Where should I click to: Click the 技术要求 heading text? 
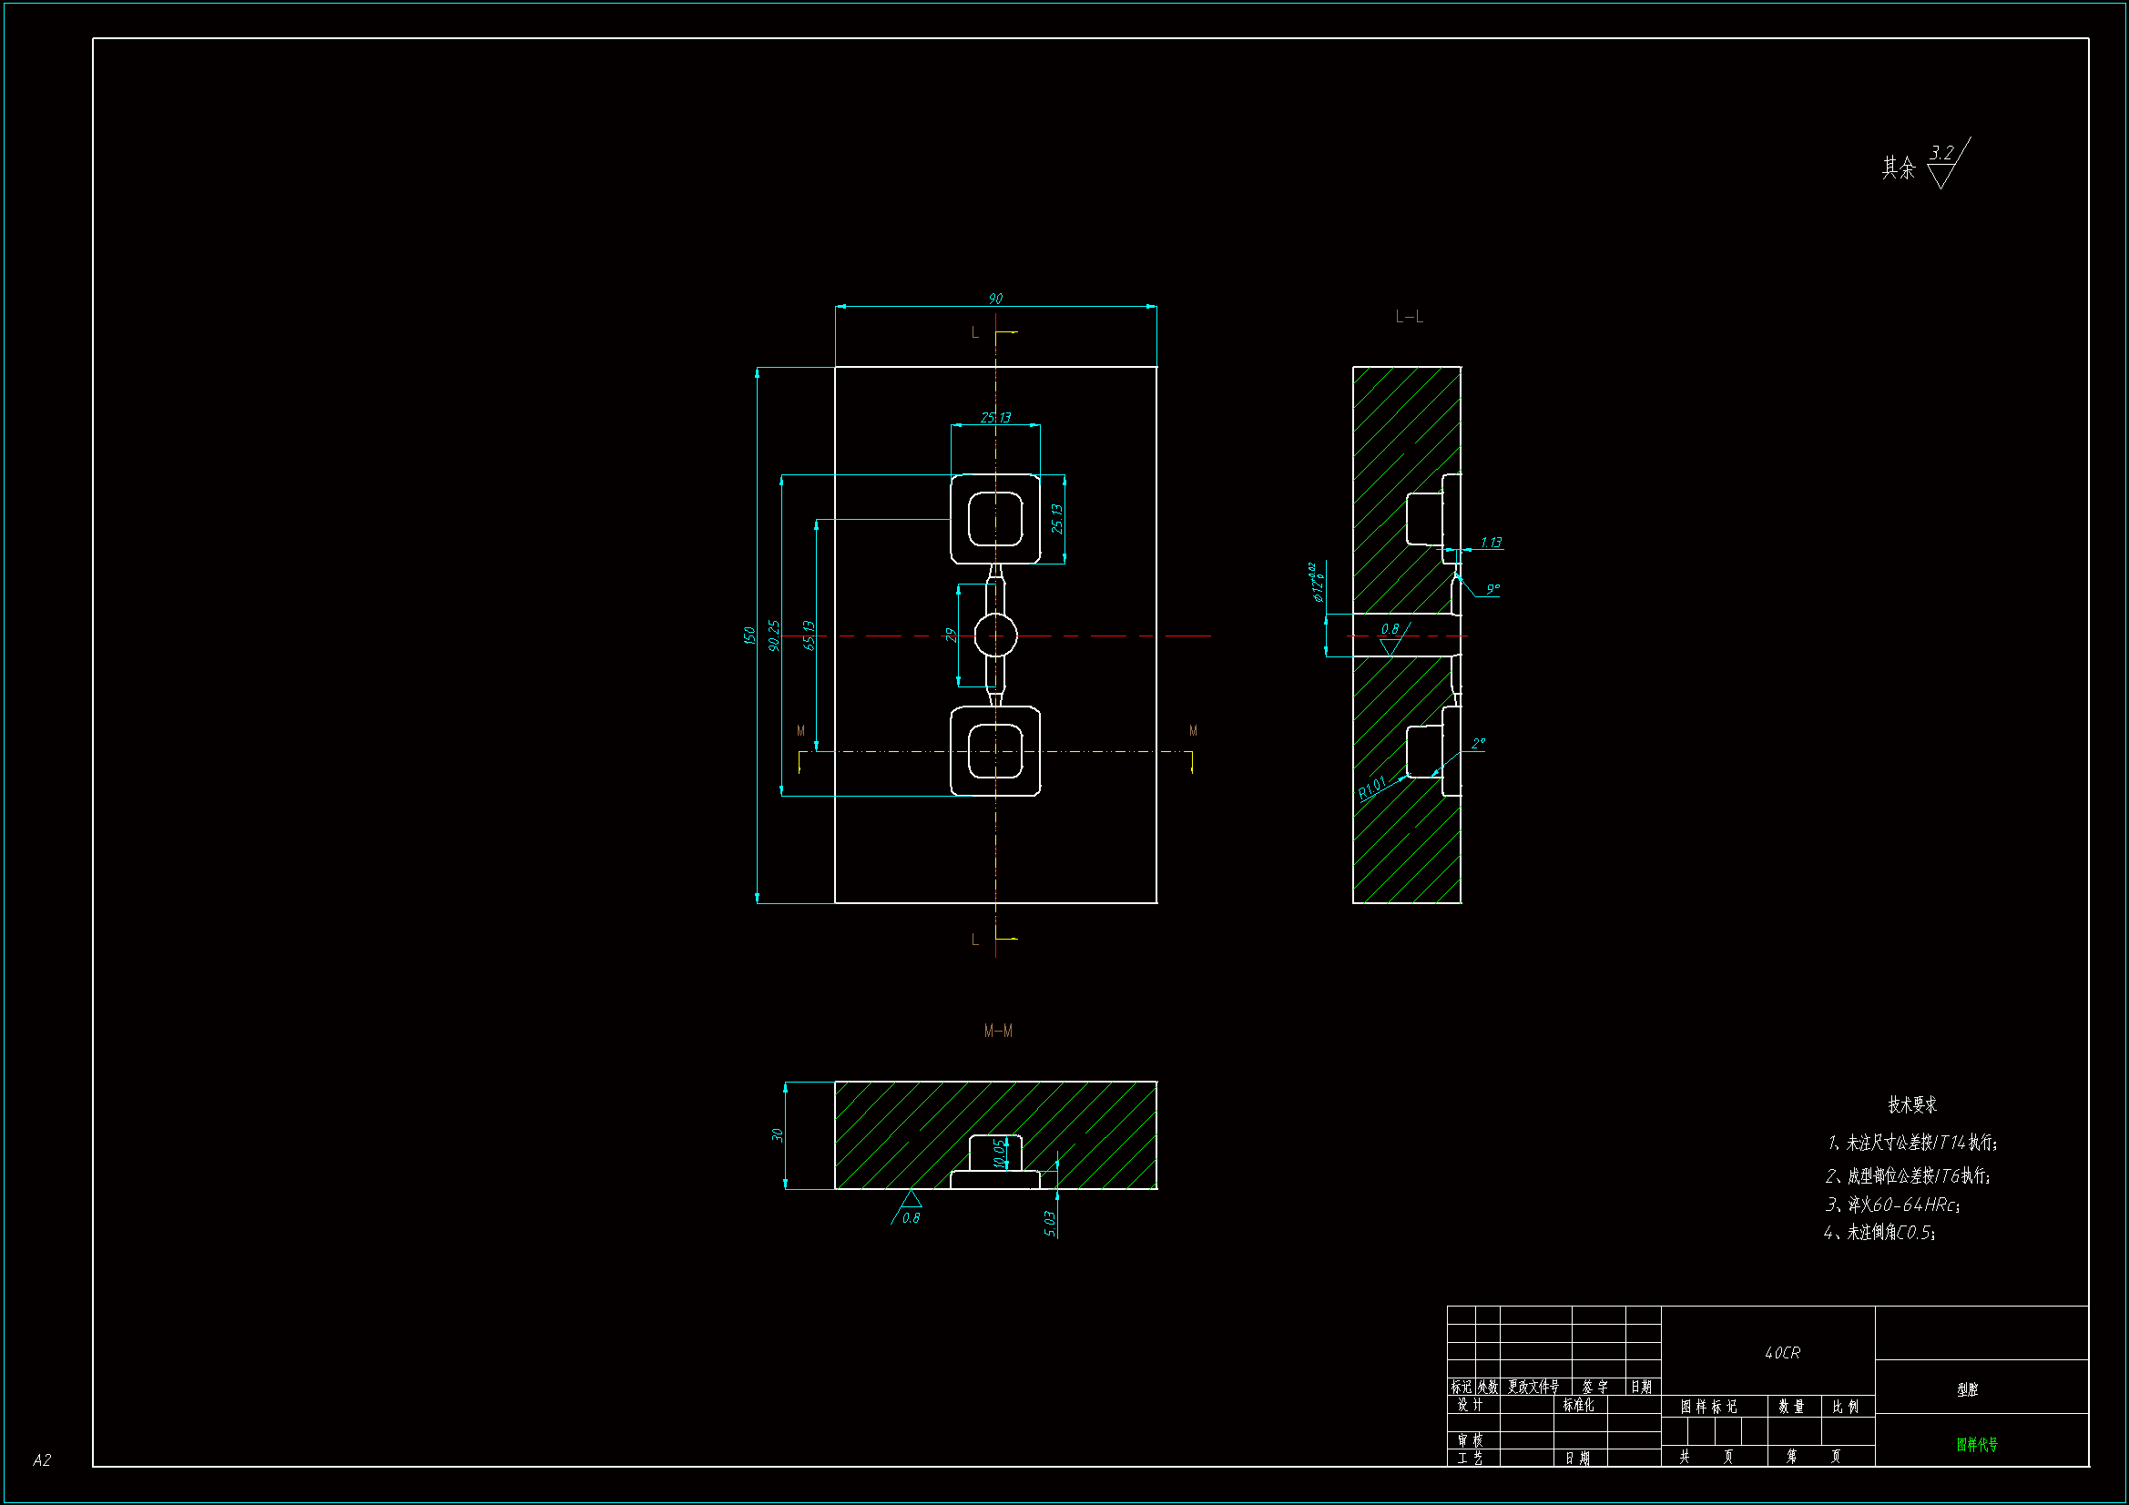click(1912, 1104)
